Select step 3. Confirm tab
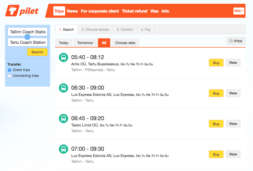This screenshot has width=253, height=171. (x=125, y=30)
